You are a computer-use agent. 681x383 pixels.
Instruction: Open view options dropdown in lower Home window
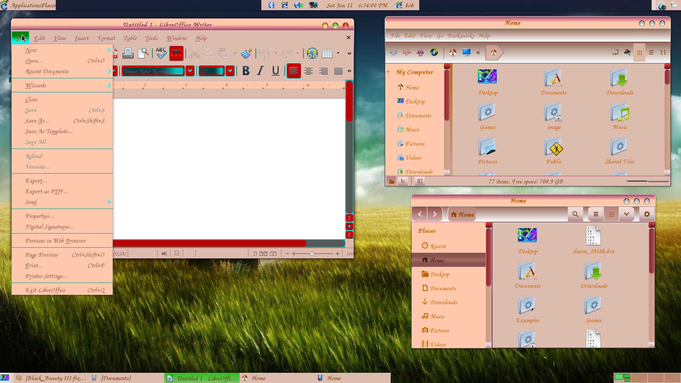click(627, 214)
